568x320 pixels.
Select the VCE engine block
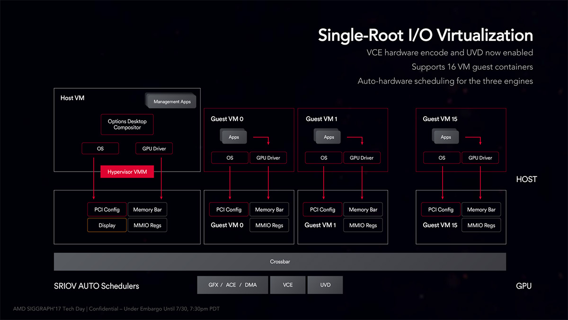point(288,285)
